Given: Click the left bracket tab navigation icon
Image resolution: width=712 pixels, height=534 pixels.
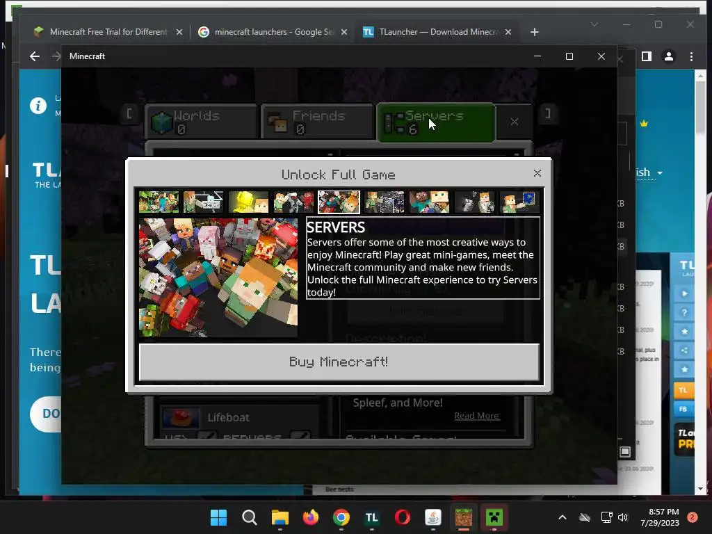Looking at the screenshot, I should 129,113.
